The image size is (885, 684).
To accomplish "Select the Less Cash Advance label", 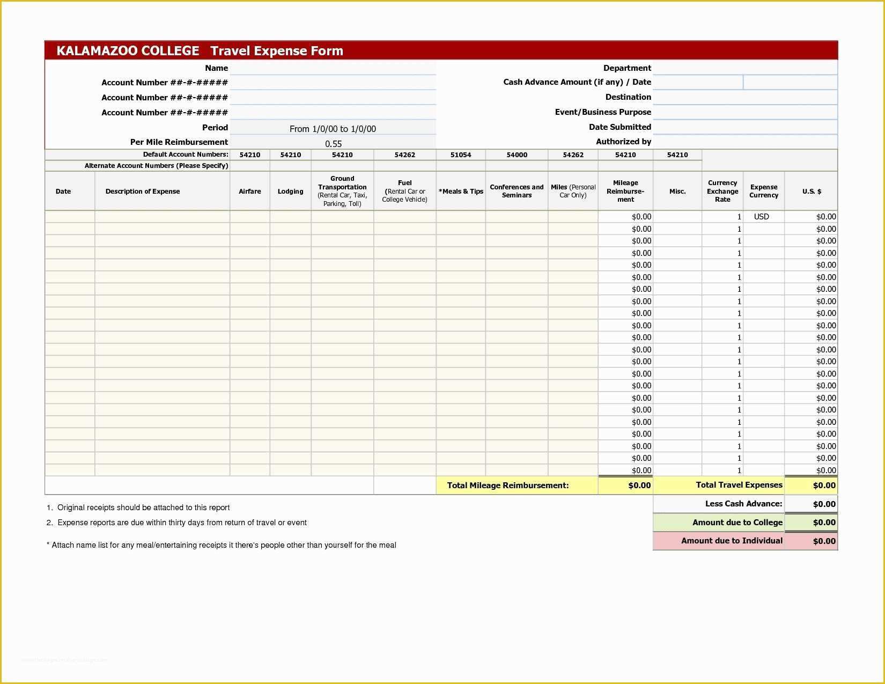I will [x=744, y=504].
